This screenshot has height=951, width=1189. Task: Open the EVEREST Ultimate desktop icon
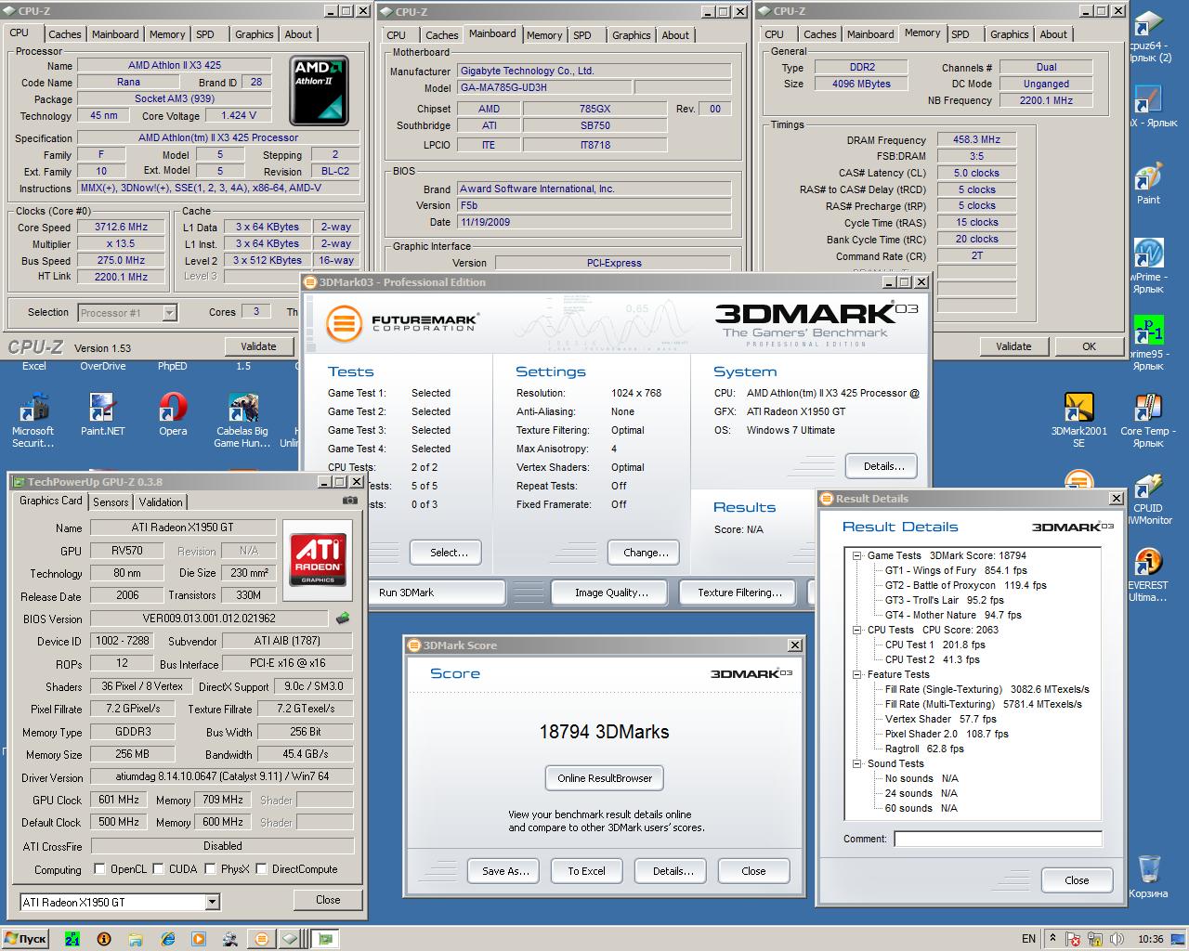coord(1148,575)
